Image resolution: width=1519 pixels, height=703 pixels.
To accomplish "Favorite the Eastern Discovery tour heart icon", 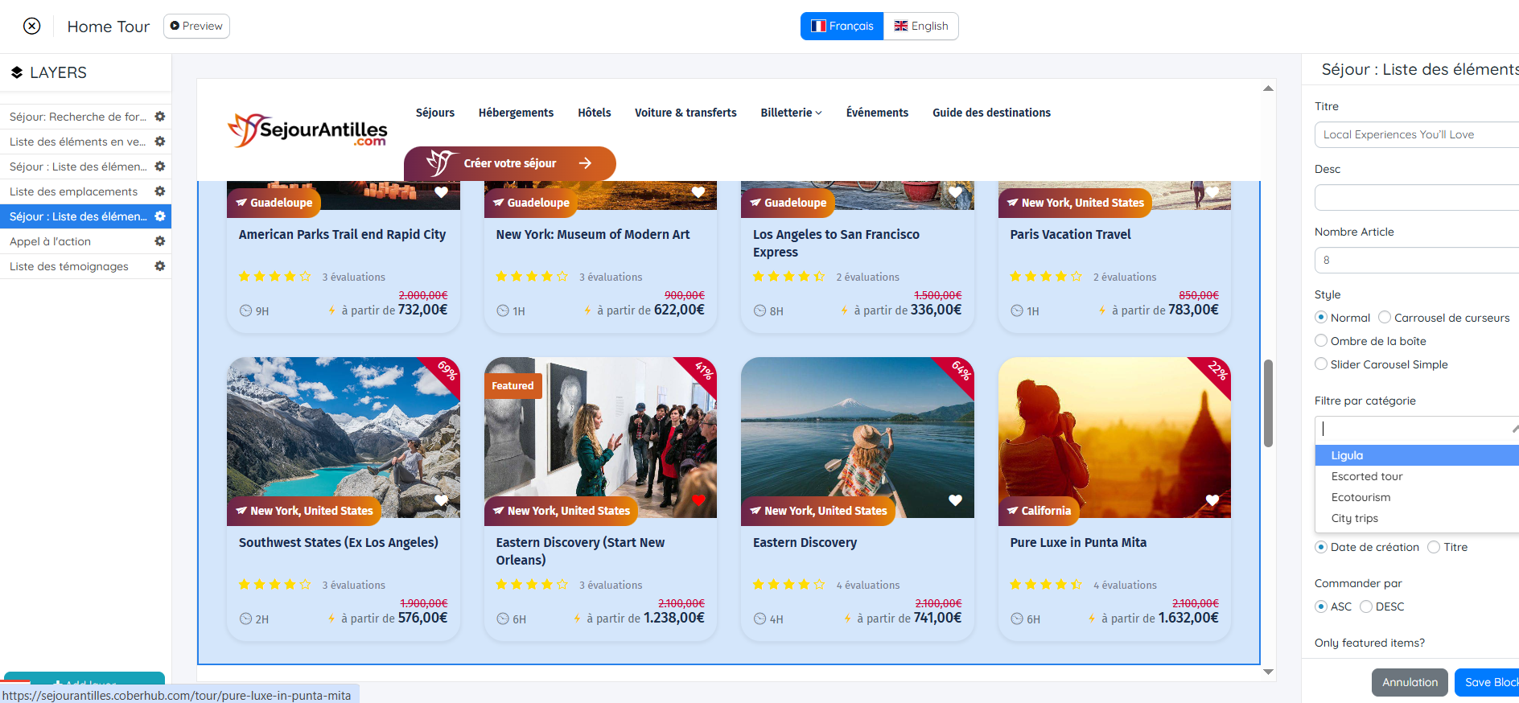I will point(955,500).
